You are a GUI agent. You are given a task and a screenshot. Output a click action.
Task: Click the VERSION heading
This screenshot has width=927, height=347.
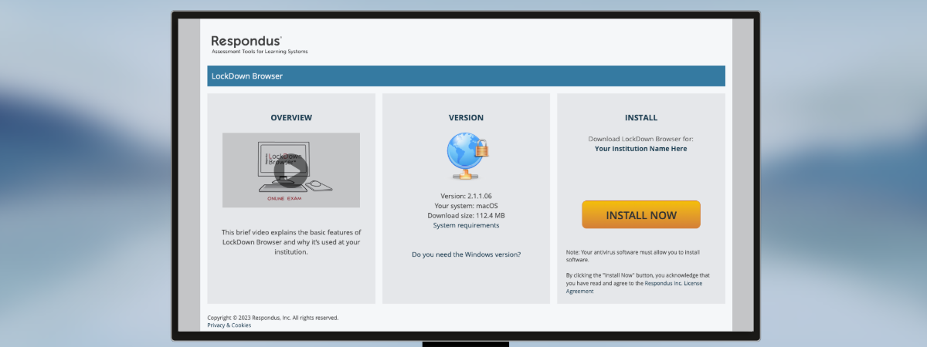466,118
